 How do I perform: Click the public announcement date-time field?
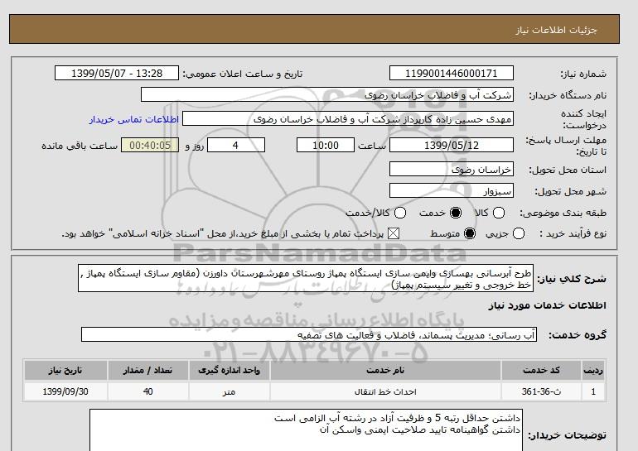[x=117, y=73]
